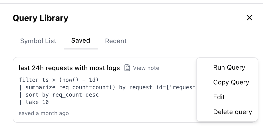263x136 pixels.
Task: Click Edit in the query menu
Action: (x=219, y=97)
